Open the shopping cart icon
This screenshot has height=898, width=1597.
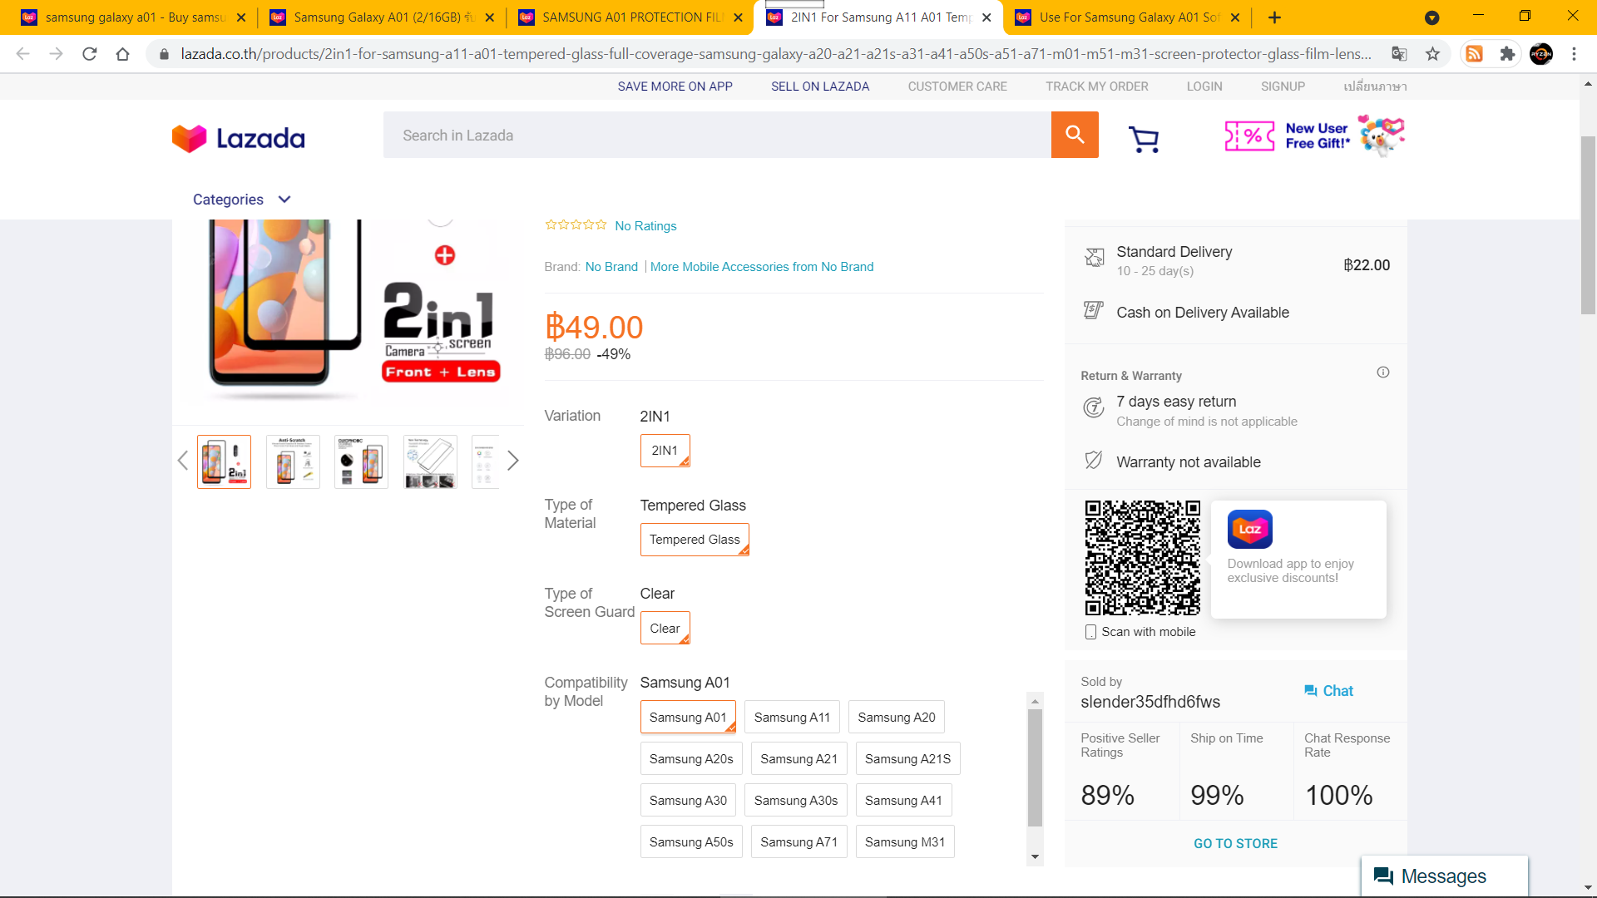point(1144,139)
